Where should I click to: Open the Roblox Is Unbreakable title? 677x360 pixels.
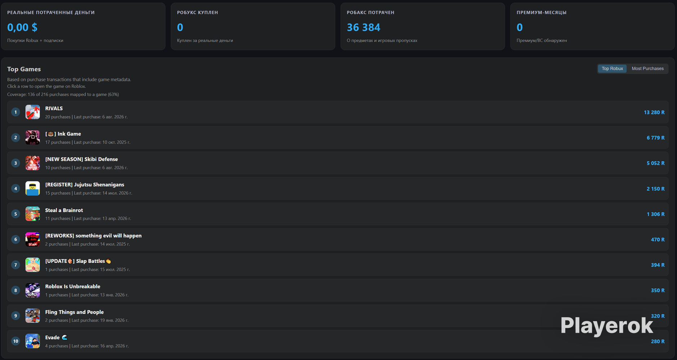tap(73, 287)
